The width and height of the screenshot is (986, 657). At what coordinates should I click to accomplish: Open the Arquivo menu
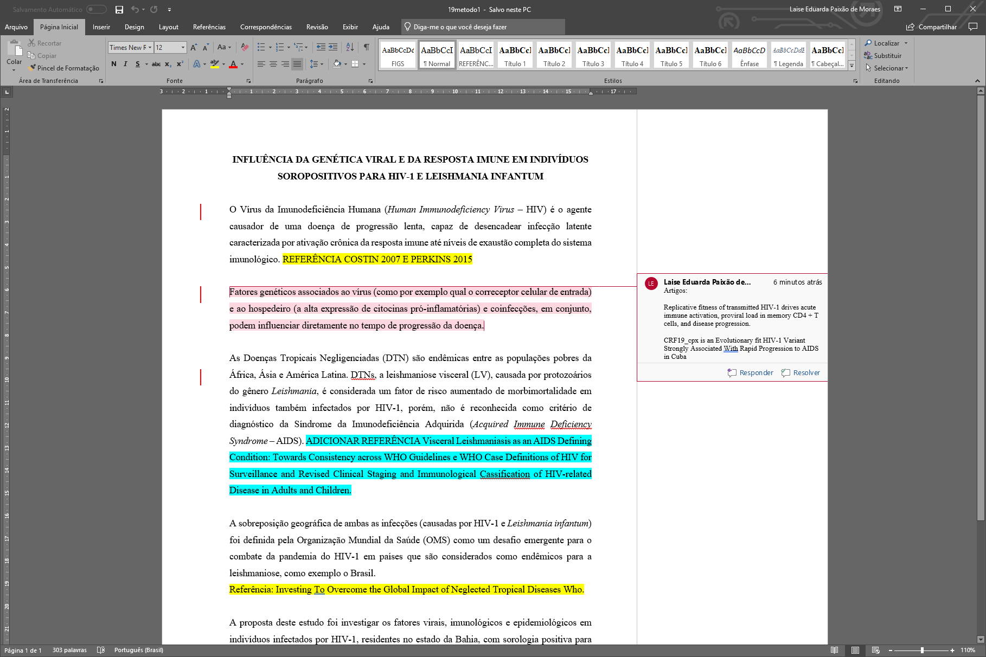coord(16,27)
